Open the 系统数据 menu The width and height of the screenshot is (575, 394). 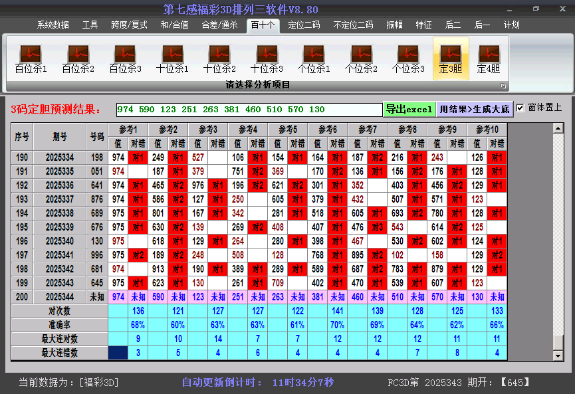53,25
